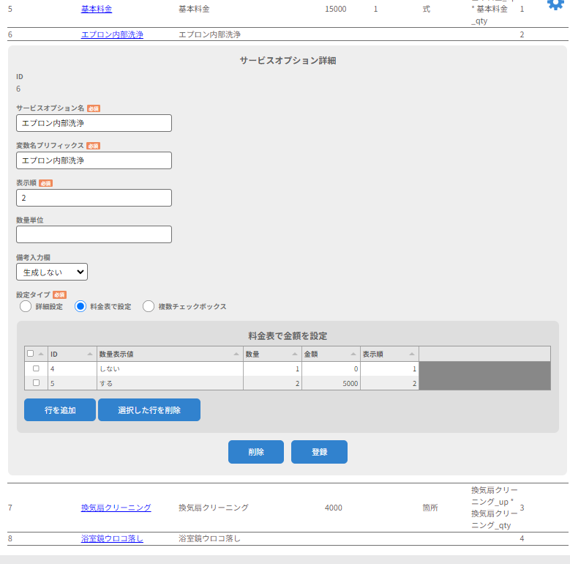
Task: Click the 行を追加 button
Action: click(60, 410)
